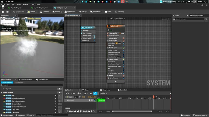Add a new System Attributes parameter
This screenshot has width=209, height=117.
59,92
